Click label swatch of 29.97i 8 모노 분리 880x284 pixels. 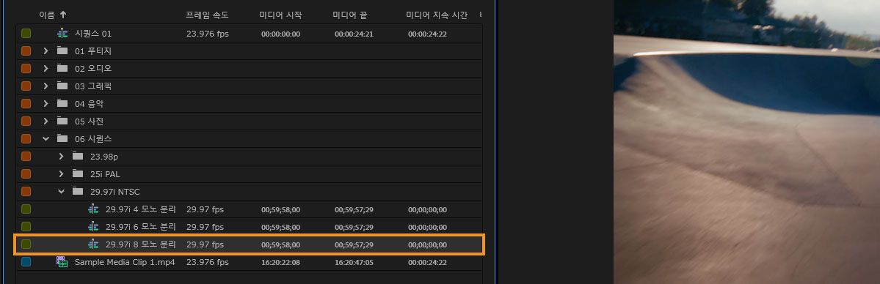26,244
